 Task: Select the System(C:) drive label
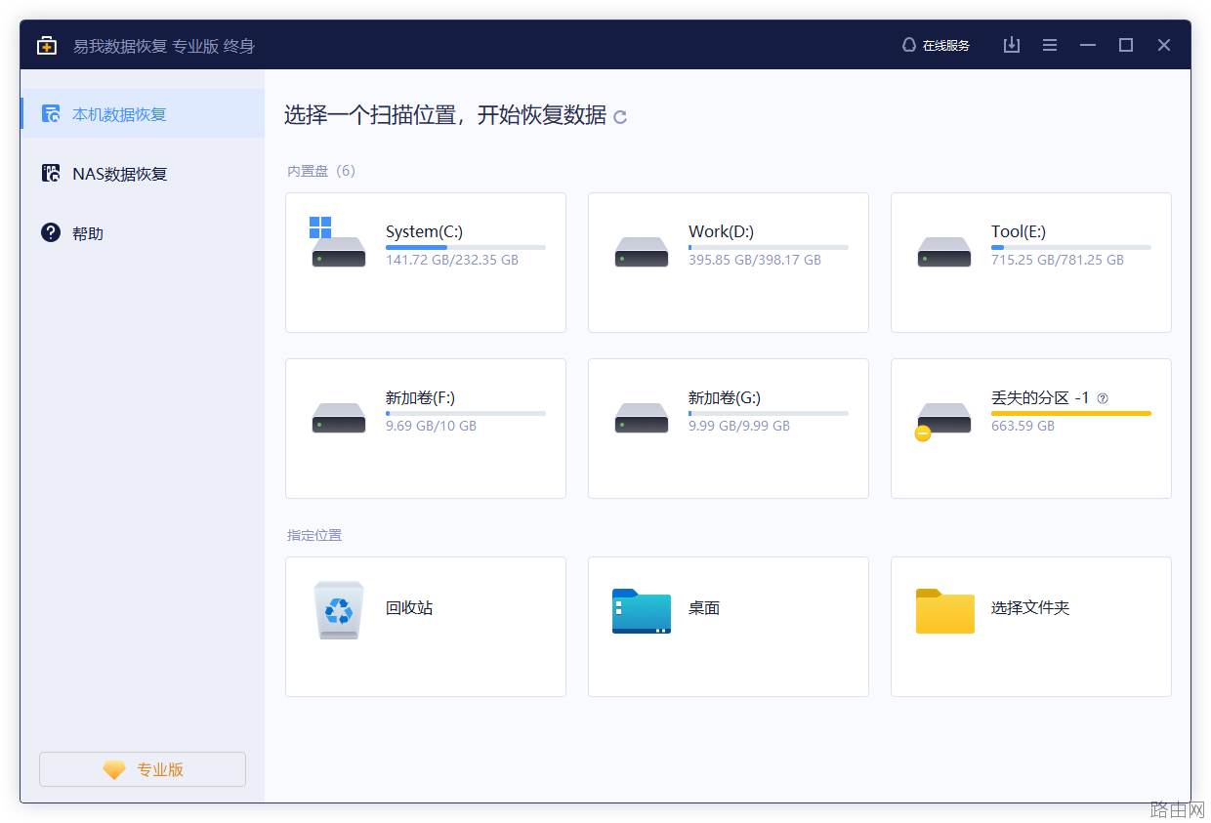[x=424, y=231]
